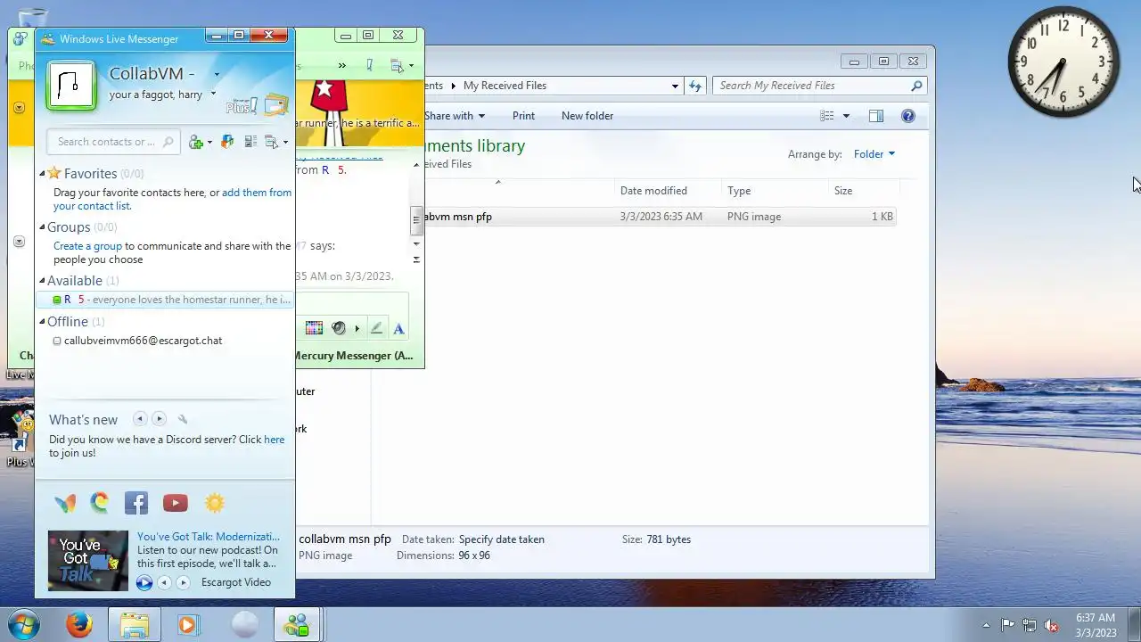This screenshot has width=1141, height=642.
Task: Click the voice clip icon in chat
Action: pyautogui.click(x=339, y=328)
